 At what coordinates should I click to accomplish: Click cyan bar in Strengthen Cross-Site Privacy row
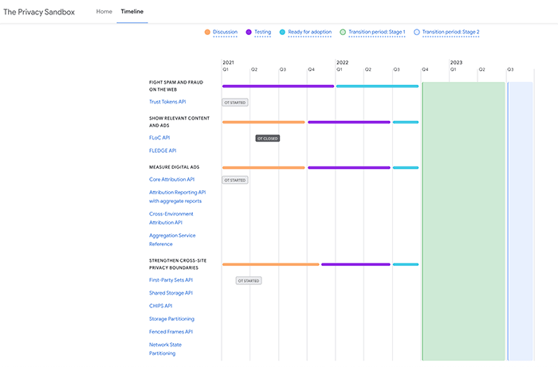click(406, 264)
